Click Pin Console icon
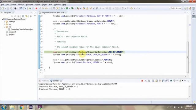Screen dimensions: 196x110 (x=171, y=81)
